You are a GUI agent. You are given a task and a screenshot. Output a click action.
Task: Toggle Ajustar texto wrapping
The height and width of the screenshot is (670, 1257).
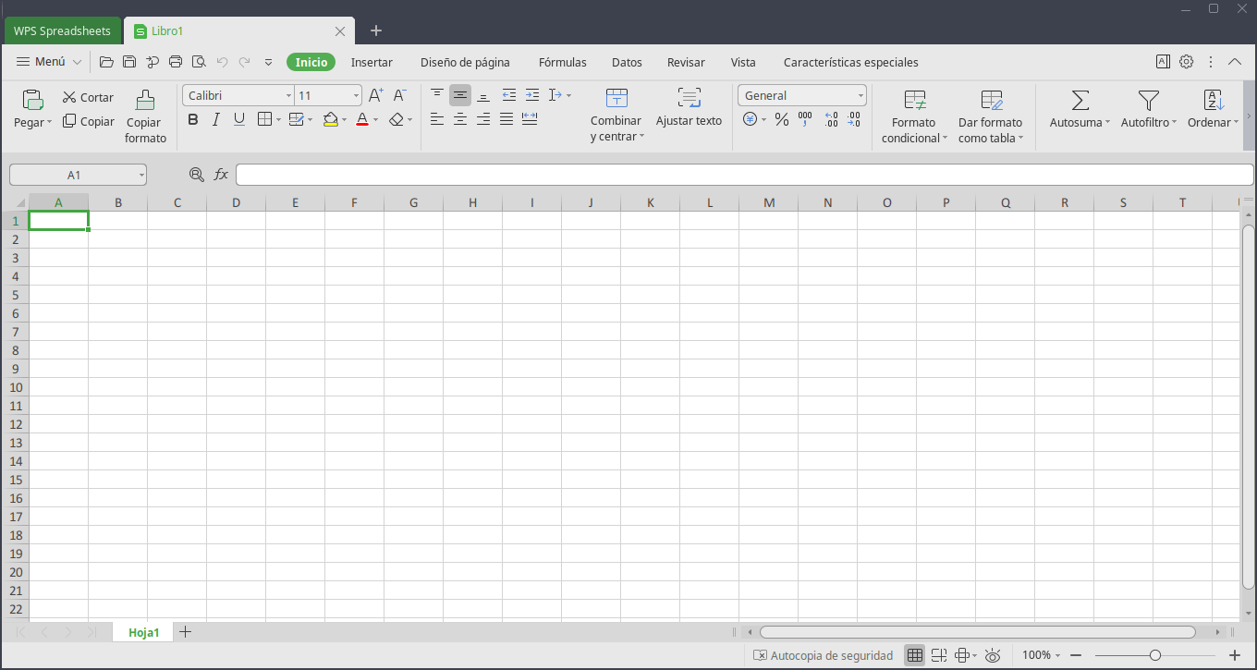click(689, 98)
